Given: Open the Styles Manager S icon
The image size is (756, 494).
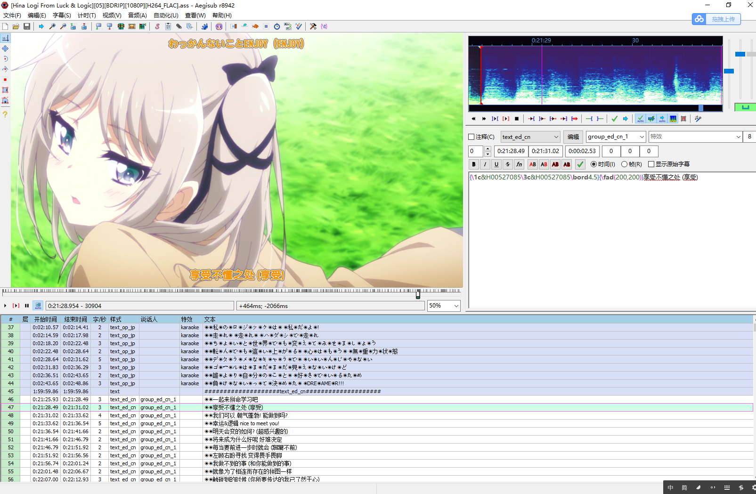Looking at the screenshot, I should tap(157, 26).
